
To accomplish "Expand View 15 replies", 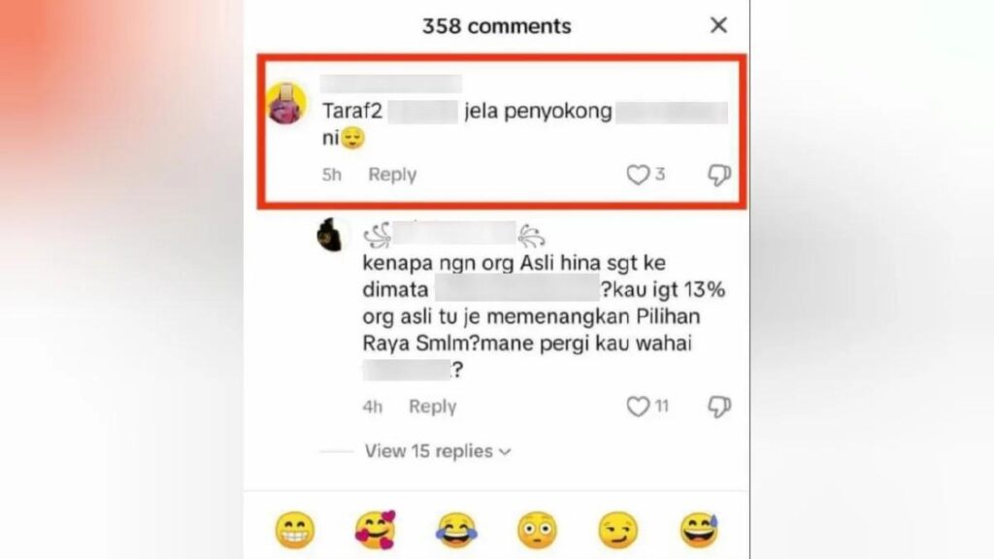I will click(x=438, y=451).
